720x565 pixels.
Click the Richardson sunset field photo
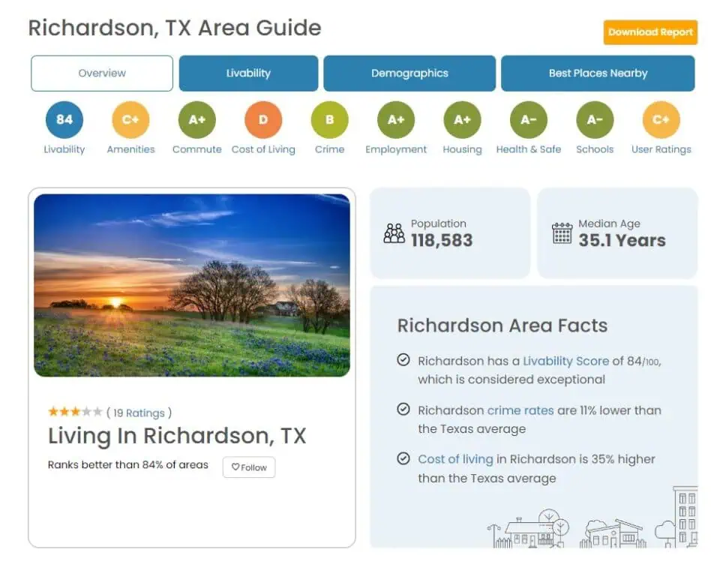click(192, 285)
